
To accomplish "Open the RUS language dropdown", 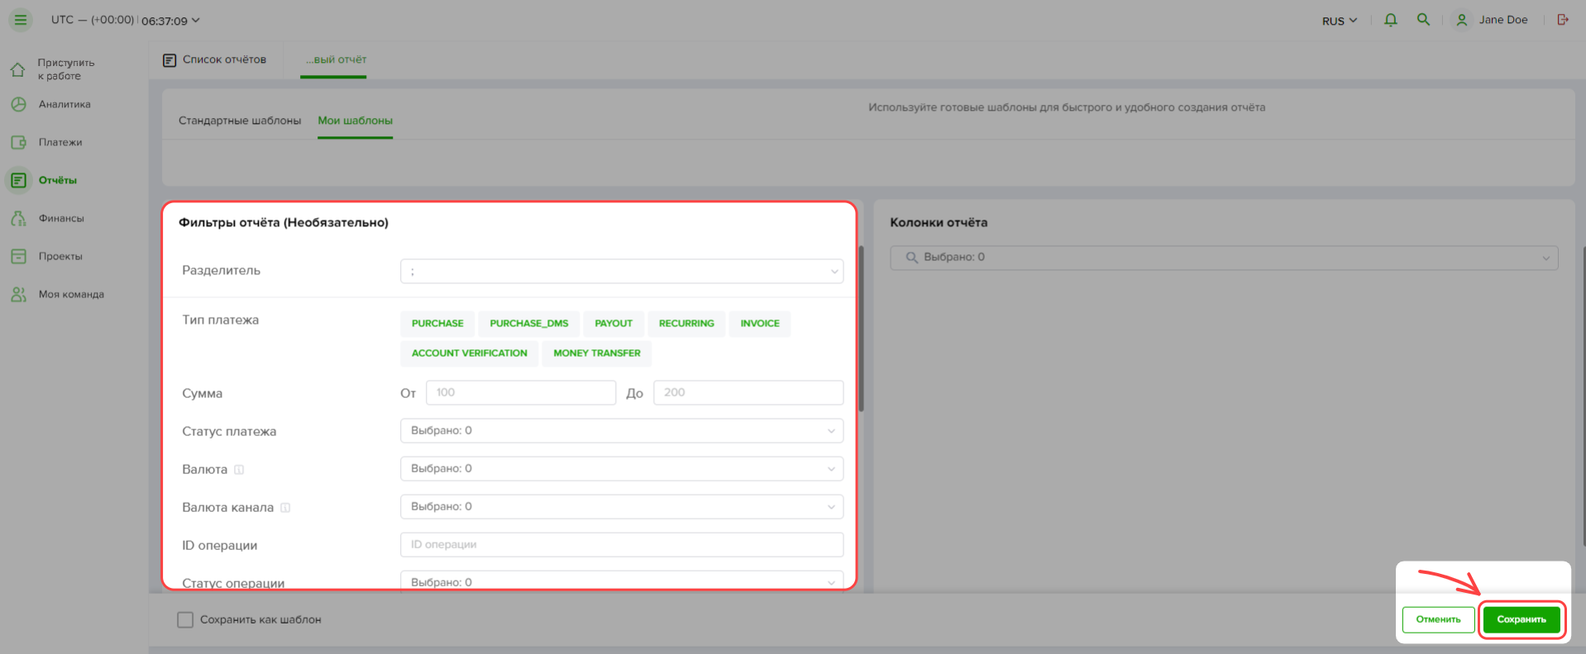I will click(x=1340, y=21).
